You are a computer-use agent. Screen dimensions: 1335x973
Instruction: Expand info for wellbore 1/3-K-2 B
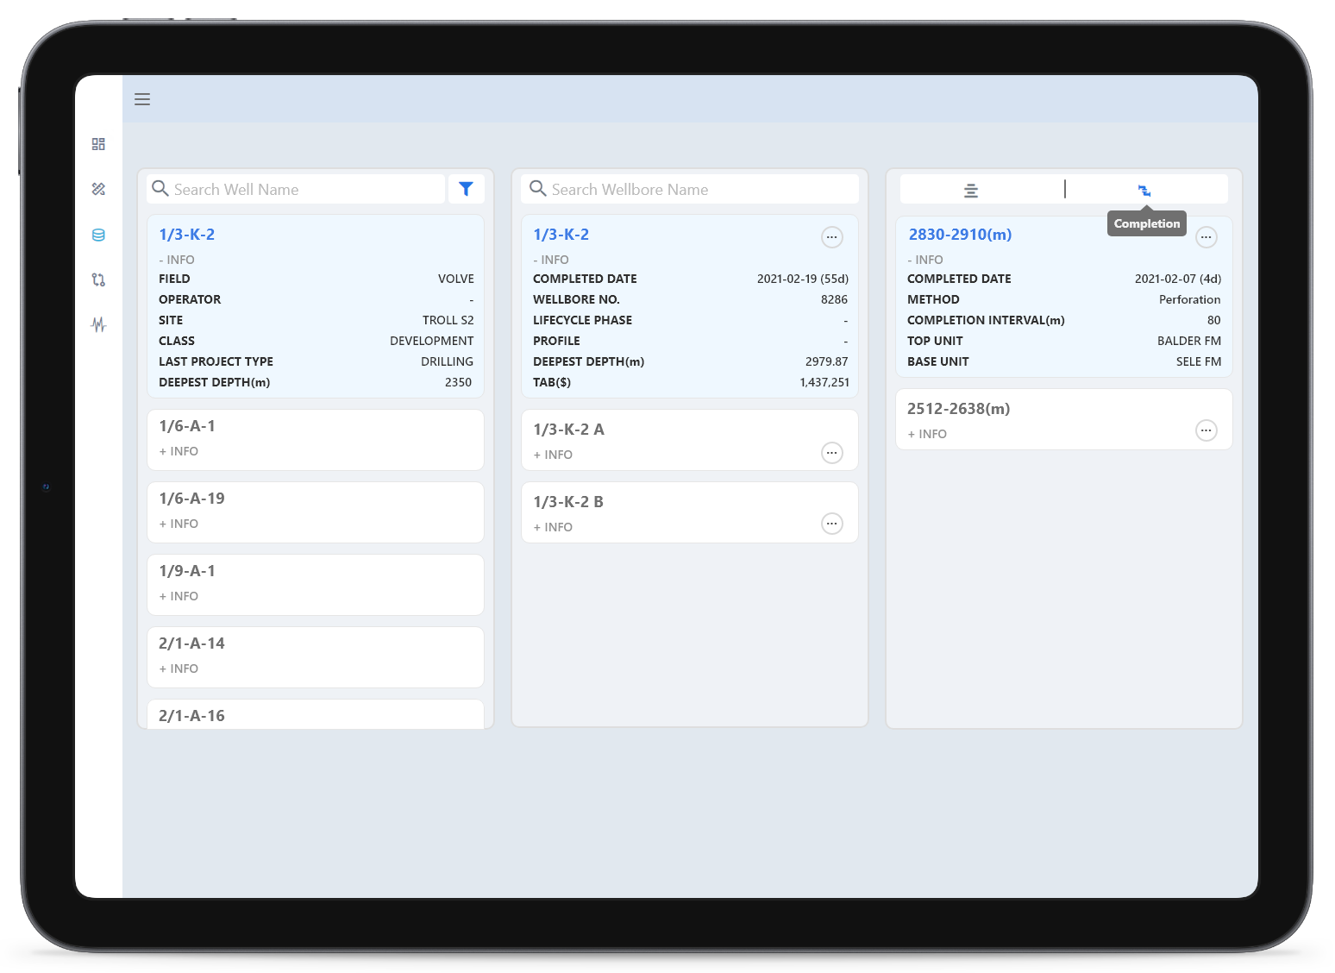553,527
